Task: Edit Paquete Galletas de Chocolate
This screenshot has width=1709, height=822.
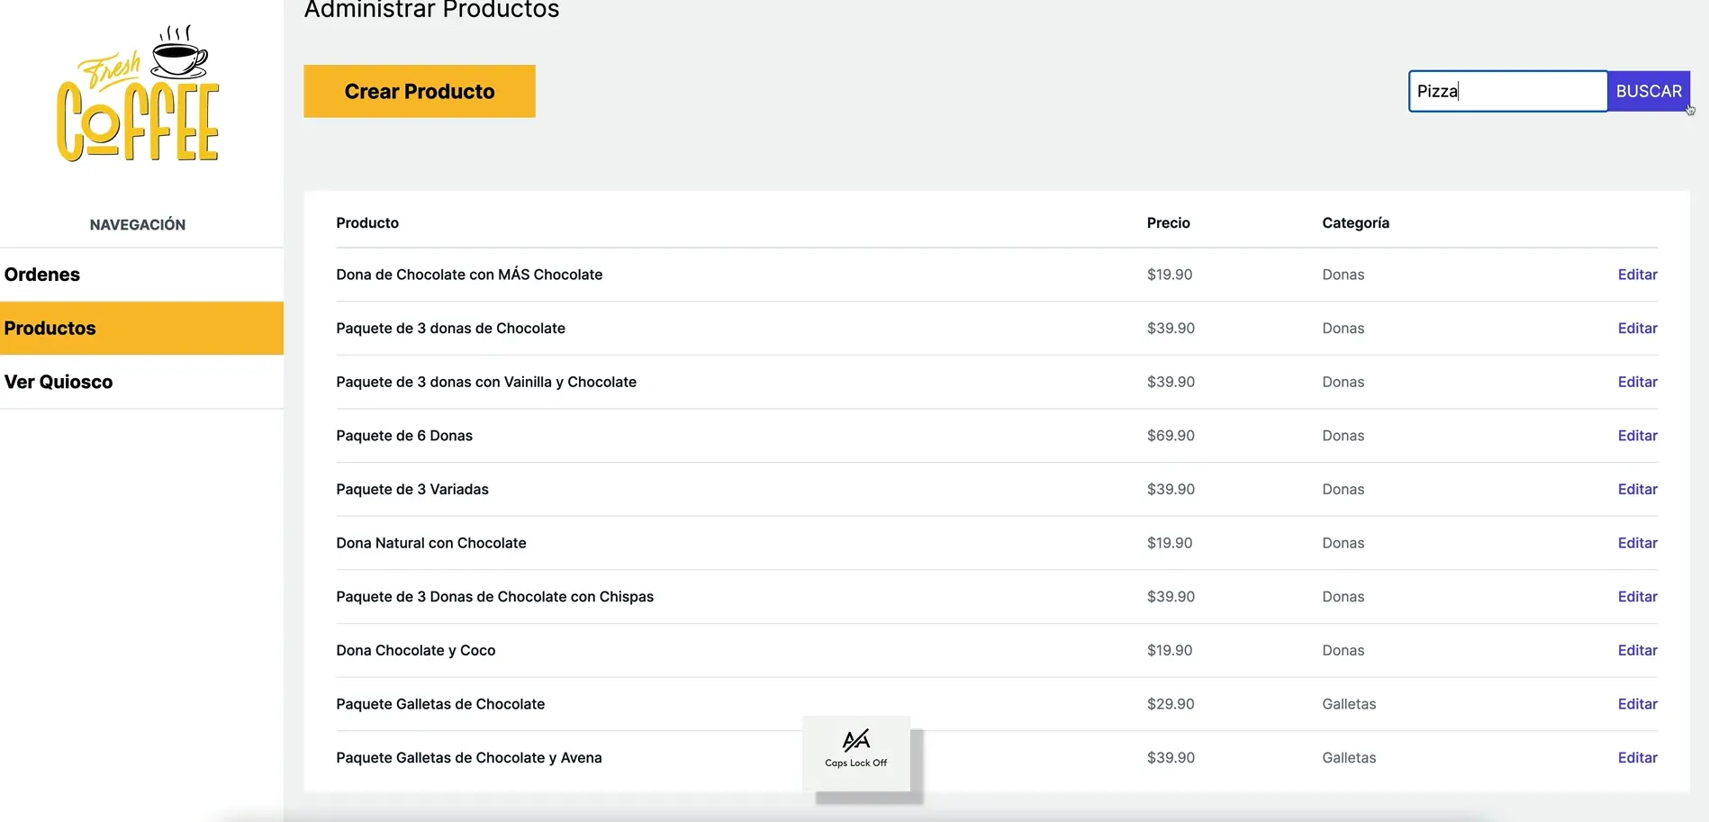Action: click(1636, 704)
